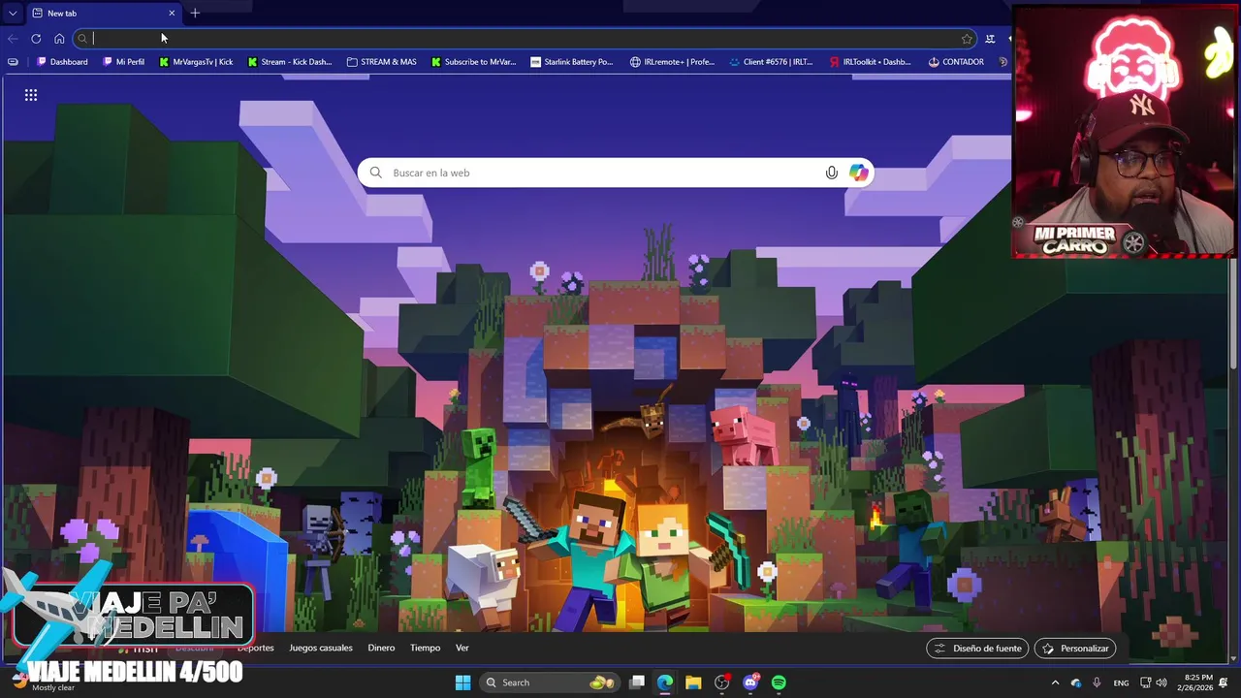
Task: Open the Juegos casuales feed tab
Action: 321,648
